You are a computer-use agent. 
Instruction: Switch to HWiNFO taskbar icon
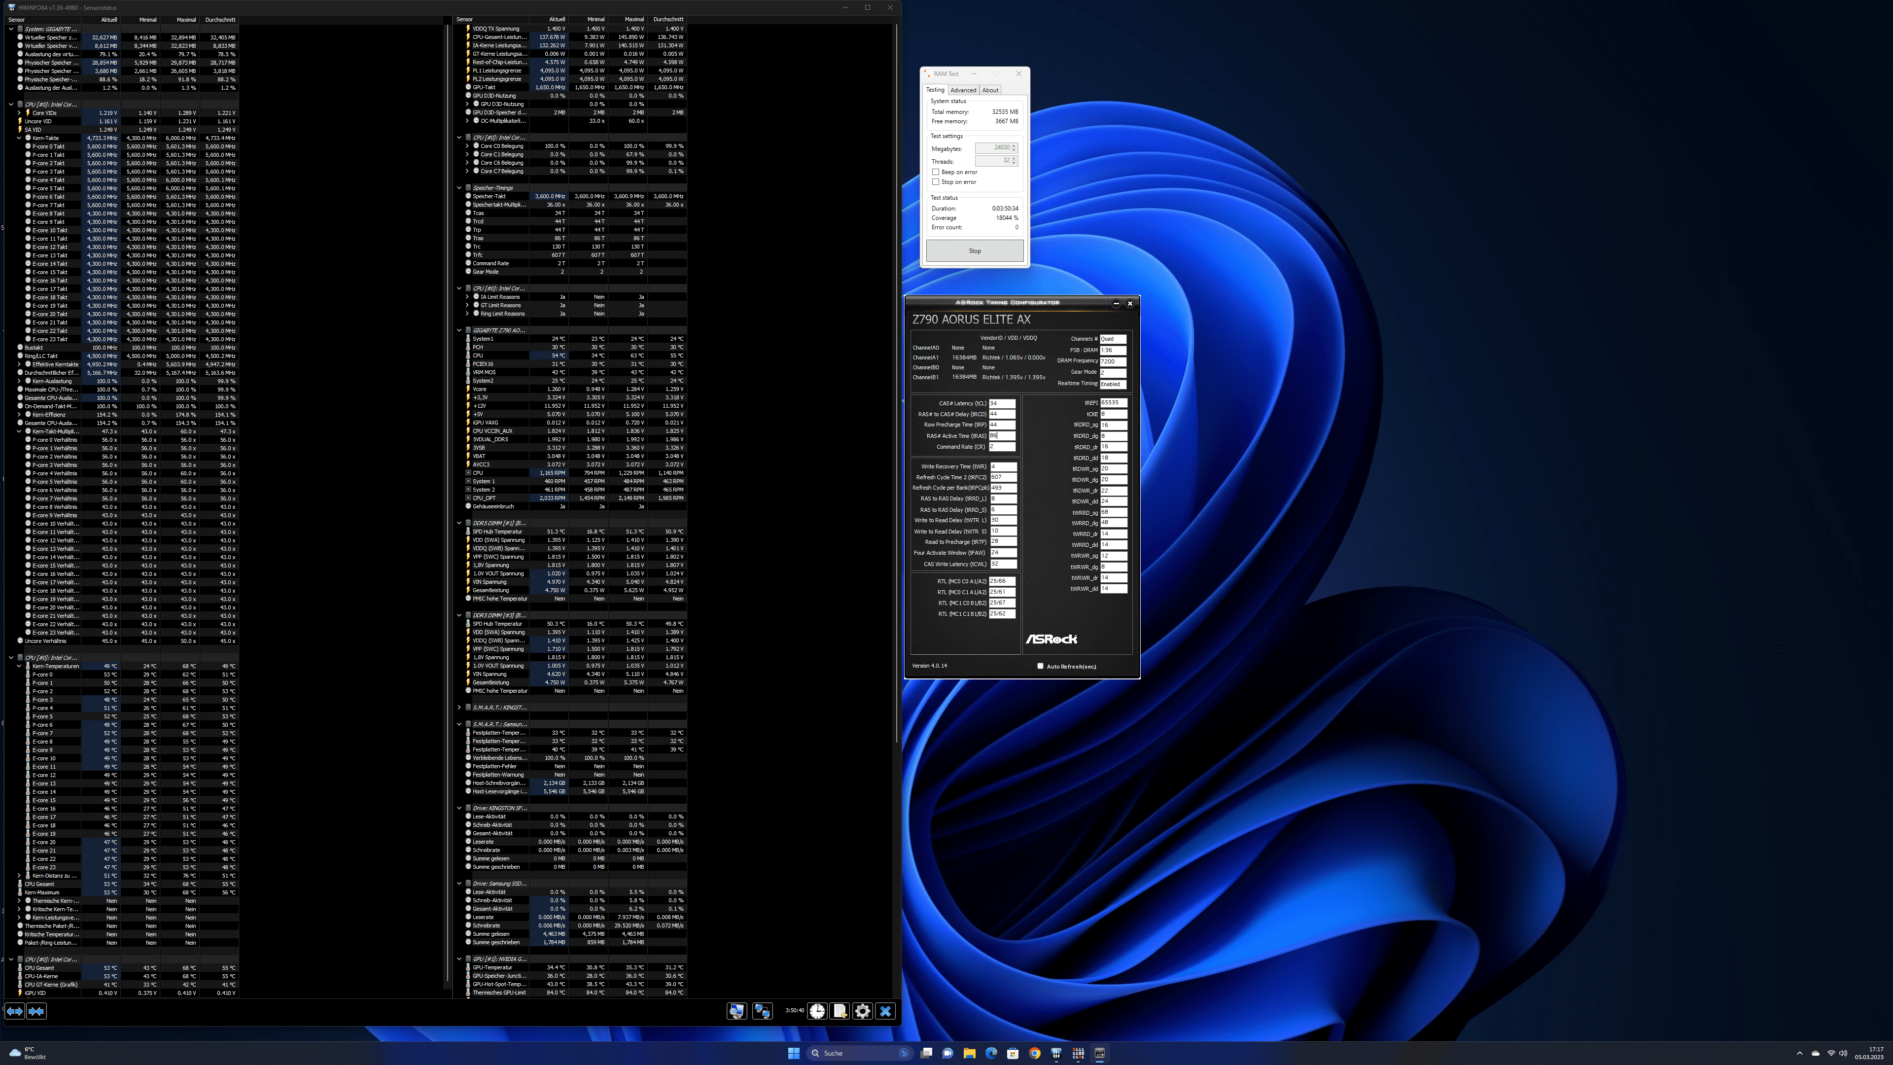pyautogui.click(x=1056, y=1053)
